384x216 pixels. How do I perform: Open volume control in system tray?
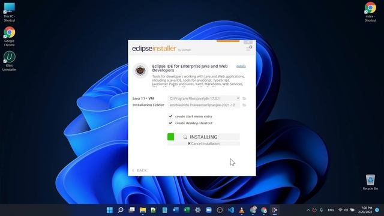pos(346,210)
